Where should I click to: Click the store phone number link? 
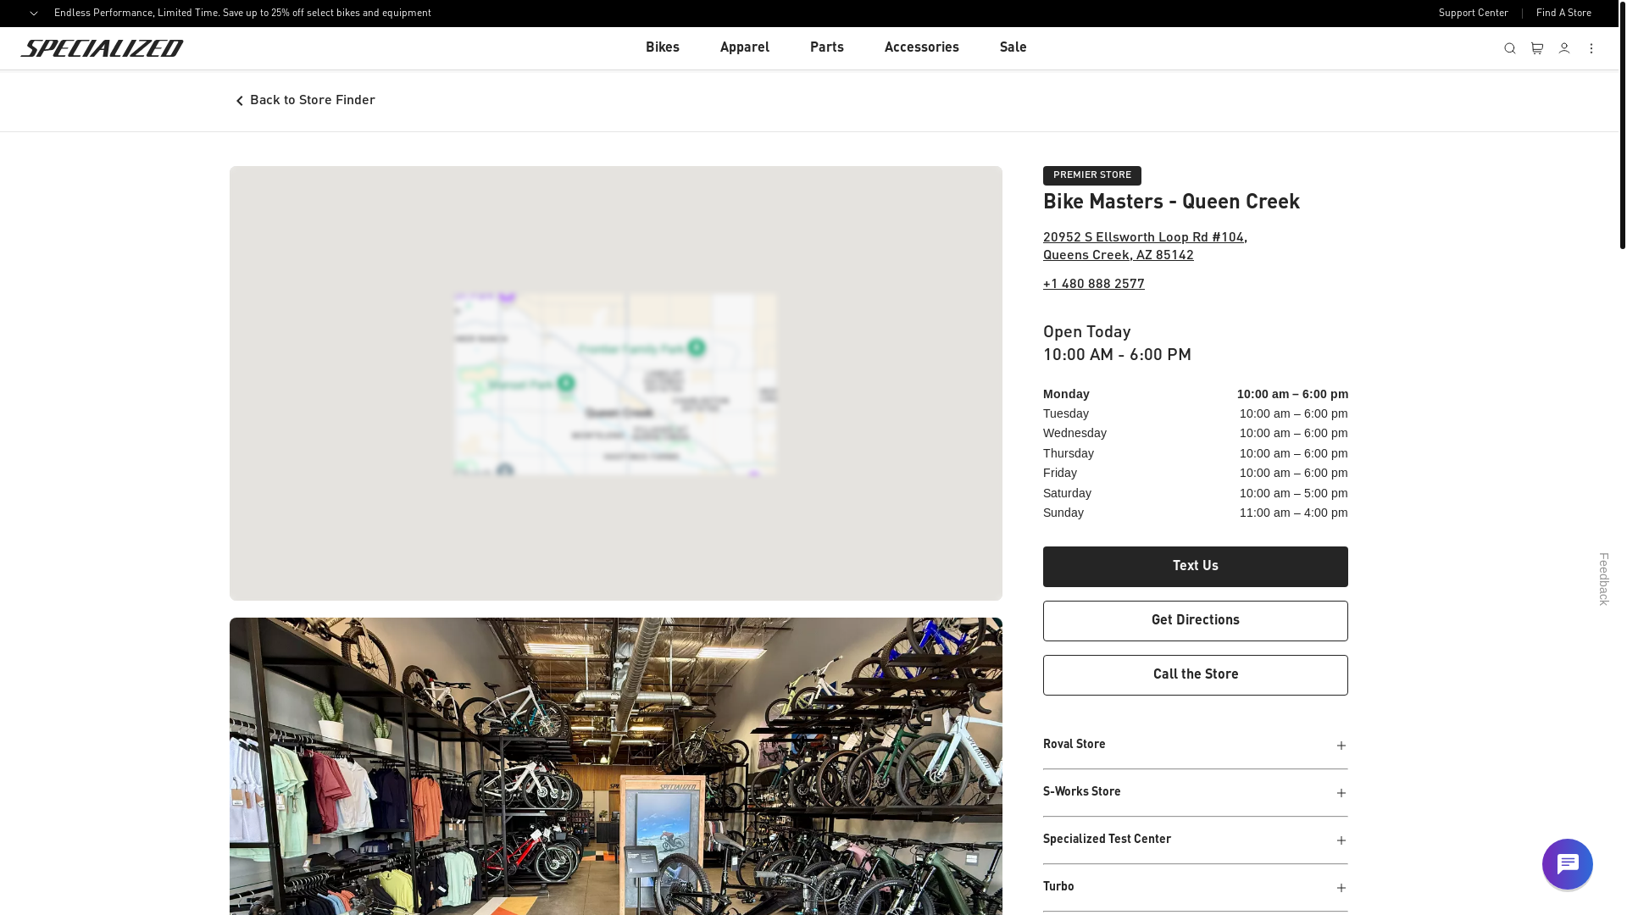[1093, 285]
